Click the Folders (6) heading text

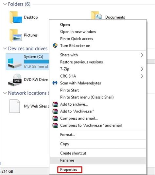19,4
